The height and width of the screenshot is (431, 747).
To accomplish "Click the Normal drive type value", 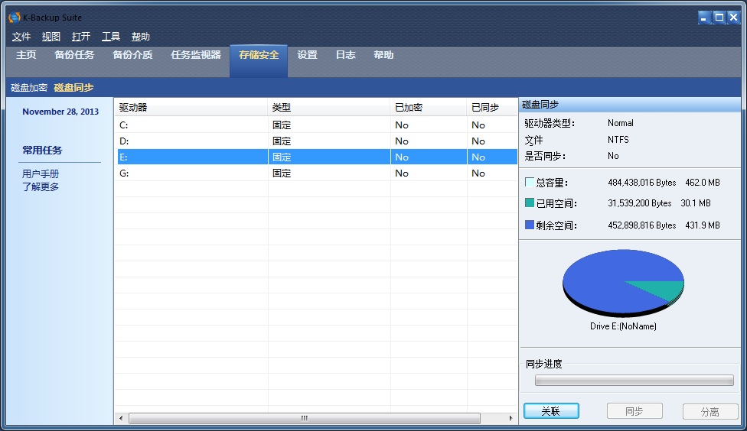I will [621, 123].
